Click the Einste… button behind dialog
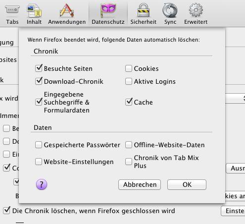The image size is (245, 224). point(233,211)
